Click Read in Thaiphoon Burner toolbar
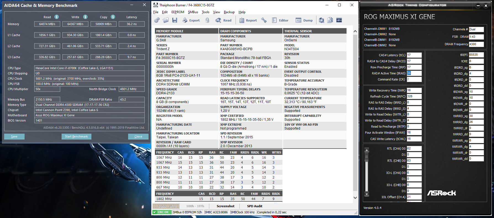This screenshot has height=218, width=494. tap(223, 20)
